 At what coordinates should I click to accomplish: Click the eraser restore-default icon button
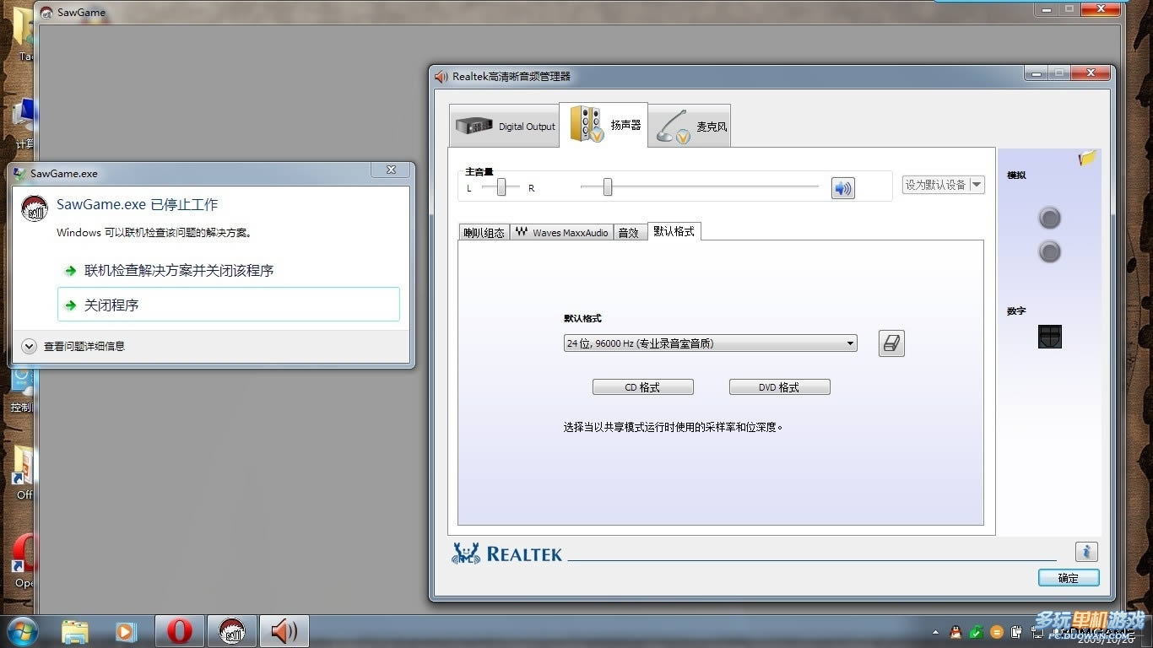[x=891, y=343]
